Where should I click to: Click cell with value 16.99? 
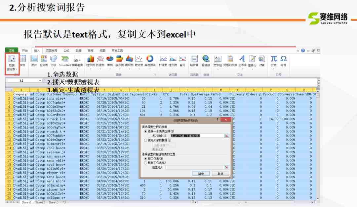(x=271, y=119)
